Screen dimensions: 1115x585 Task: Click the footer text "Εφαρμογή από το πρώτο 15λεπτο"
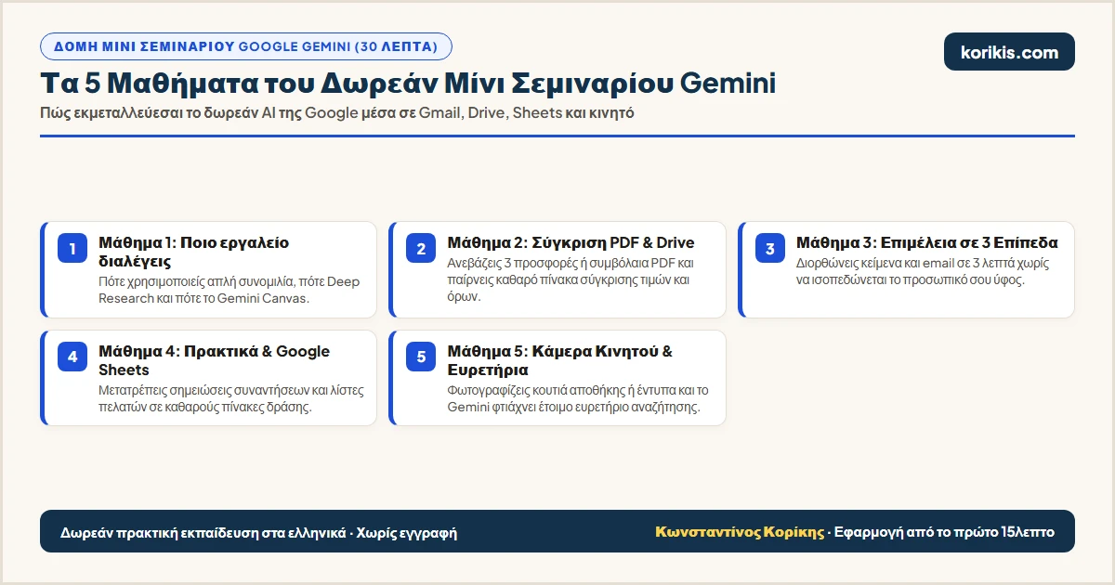click(x=944, y=532)
